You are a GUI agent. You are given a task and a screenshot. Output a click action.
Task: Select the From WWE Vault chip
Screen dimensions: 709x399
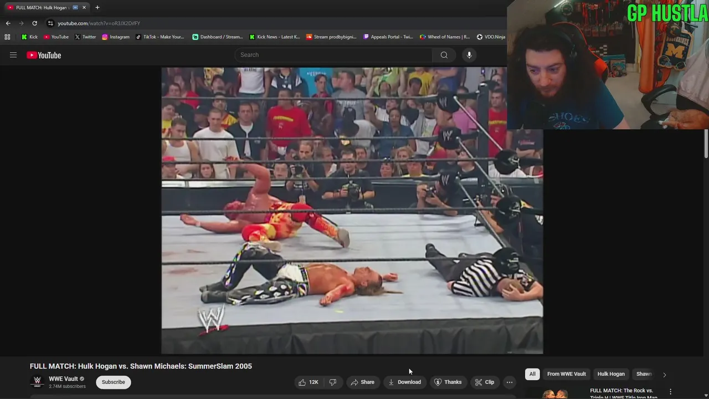[x=566, y=374]
